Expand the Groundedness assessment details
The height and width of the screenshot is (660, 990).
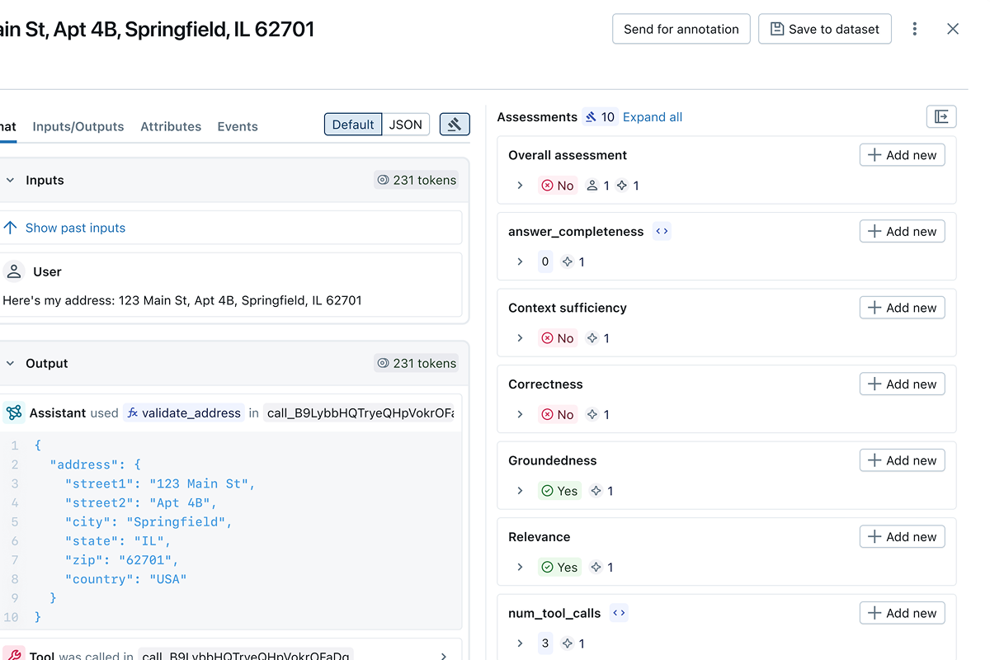click(x=519, y=490)
